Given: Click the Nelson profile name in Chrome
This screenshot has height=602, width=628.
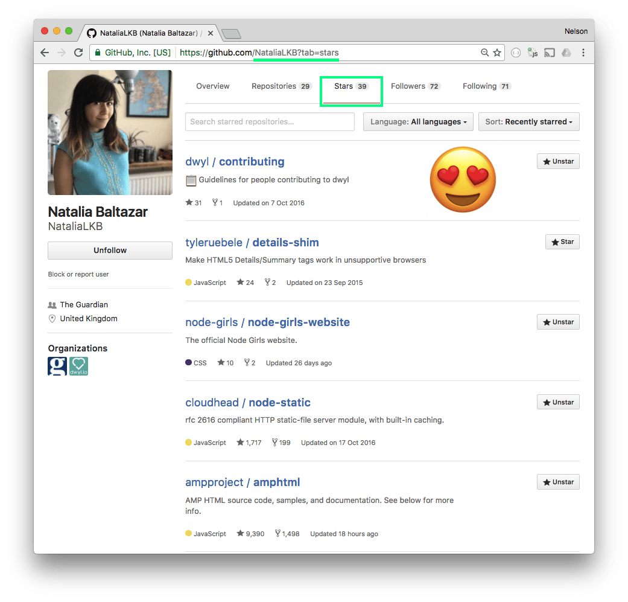Looking at the screenshot, I should [x=576, y=31].
